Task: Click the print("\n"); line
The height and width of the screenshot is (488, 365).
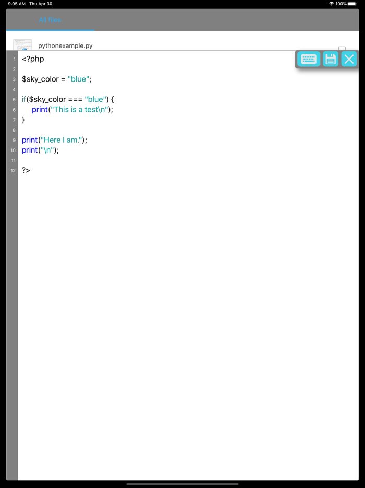Action: tap(40, 150)
